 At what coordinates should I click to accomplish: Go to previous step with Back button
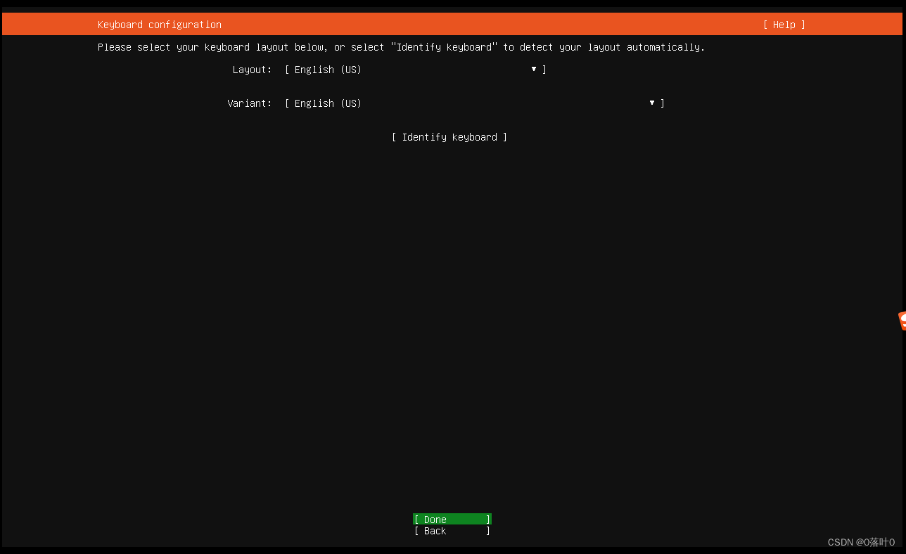452,531
